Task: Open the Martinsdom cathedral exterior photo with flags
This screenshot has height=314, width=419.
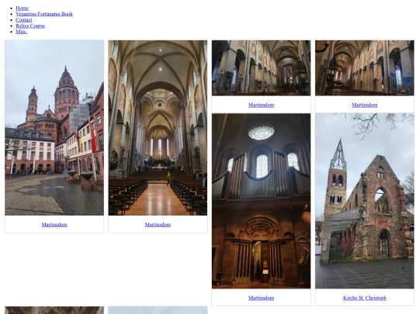Action: pos(54,128)
